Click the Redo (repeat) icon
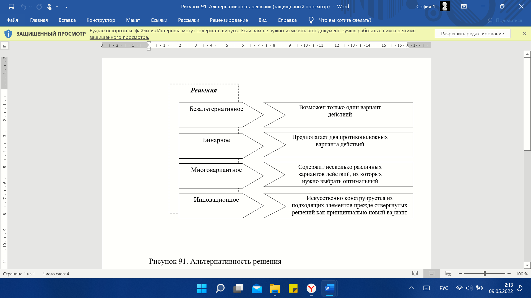This screenshot has width=531, height=298. [x=39, y=7]
